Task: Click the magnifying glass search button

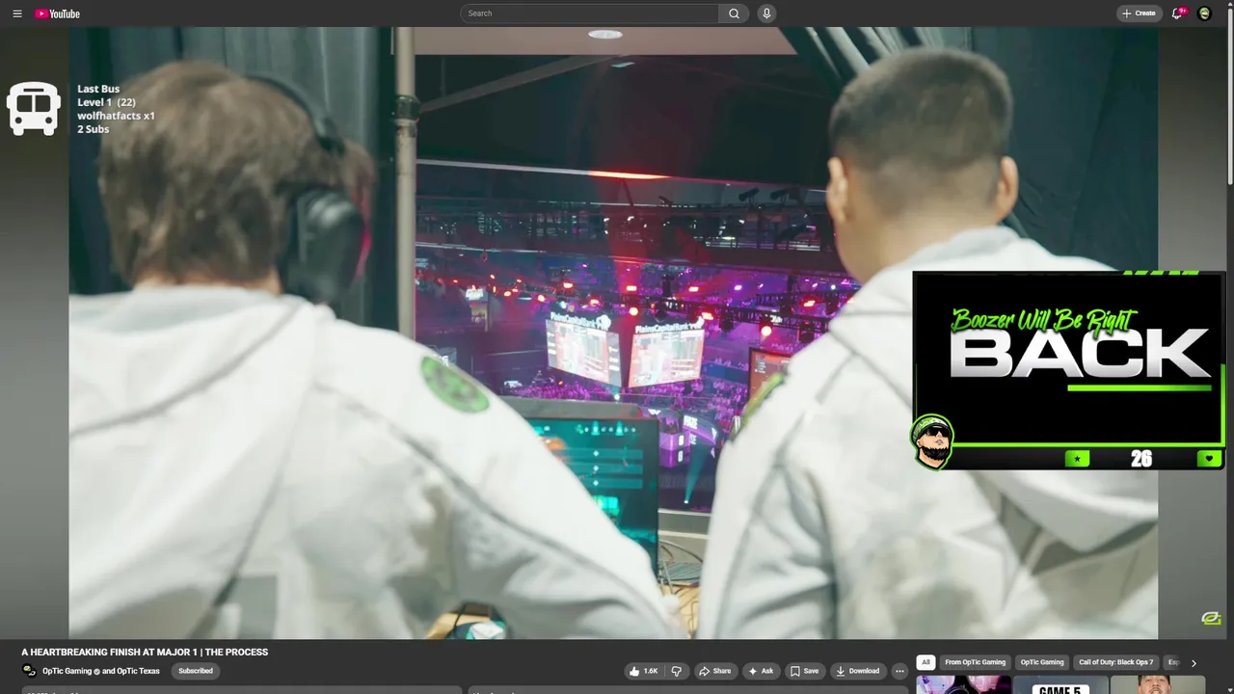Action: pos(734,13)
